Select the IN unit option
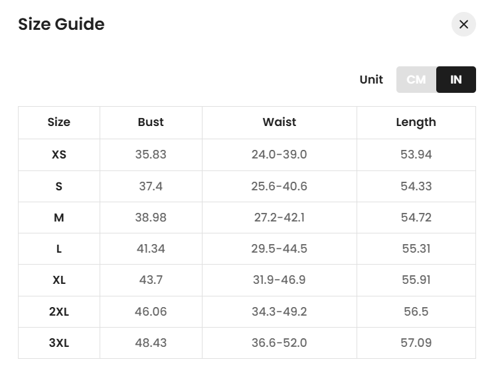 point(455,80)
